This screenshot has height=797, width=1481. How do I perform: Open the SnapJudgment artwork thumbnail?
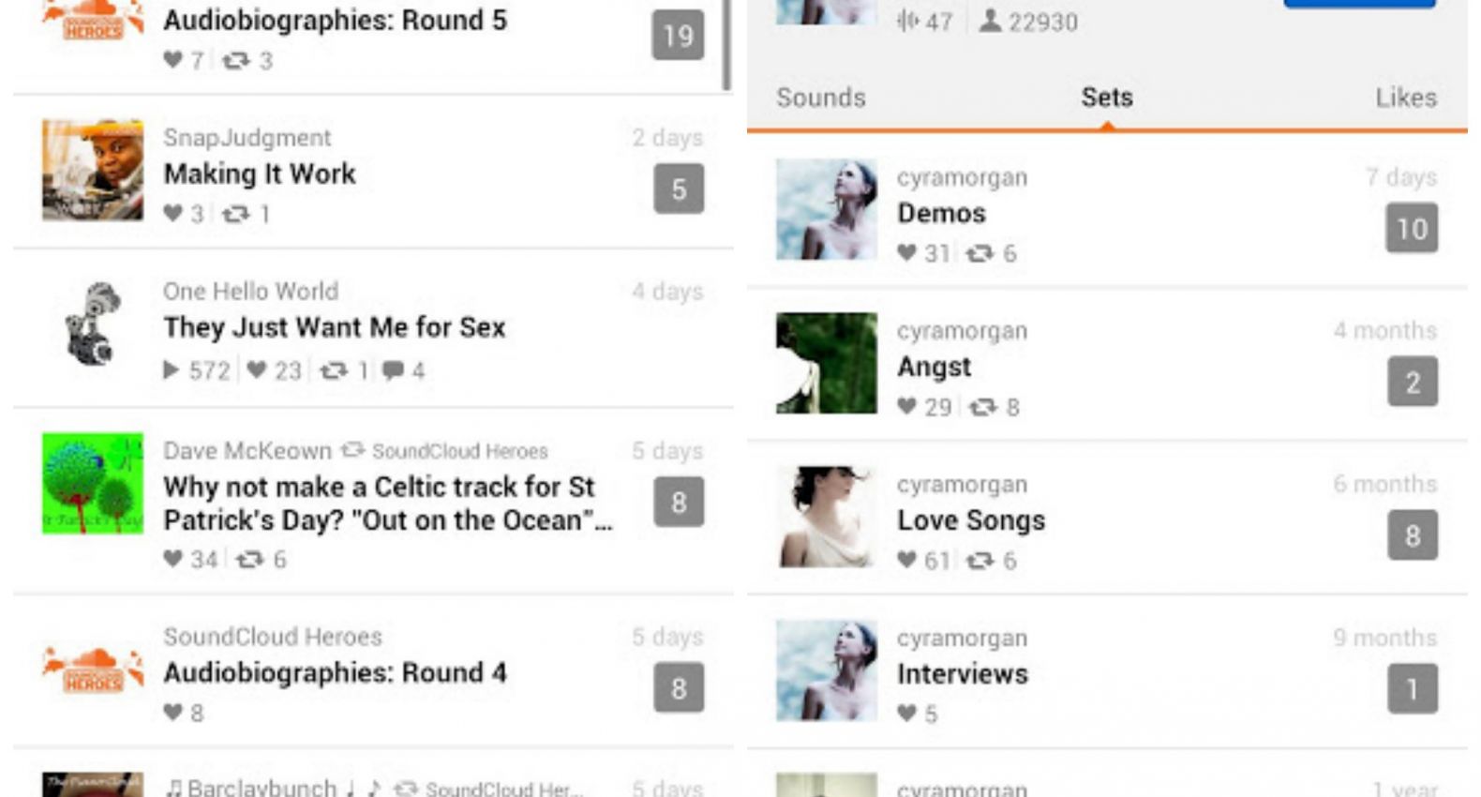pos(93,170)
